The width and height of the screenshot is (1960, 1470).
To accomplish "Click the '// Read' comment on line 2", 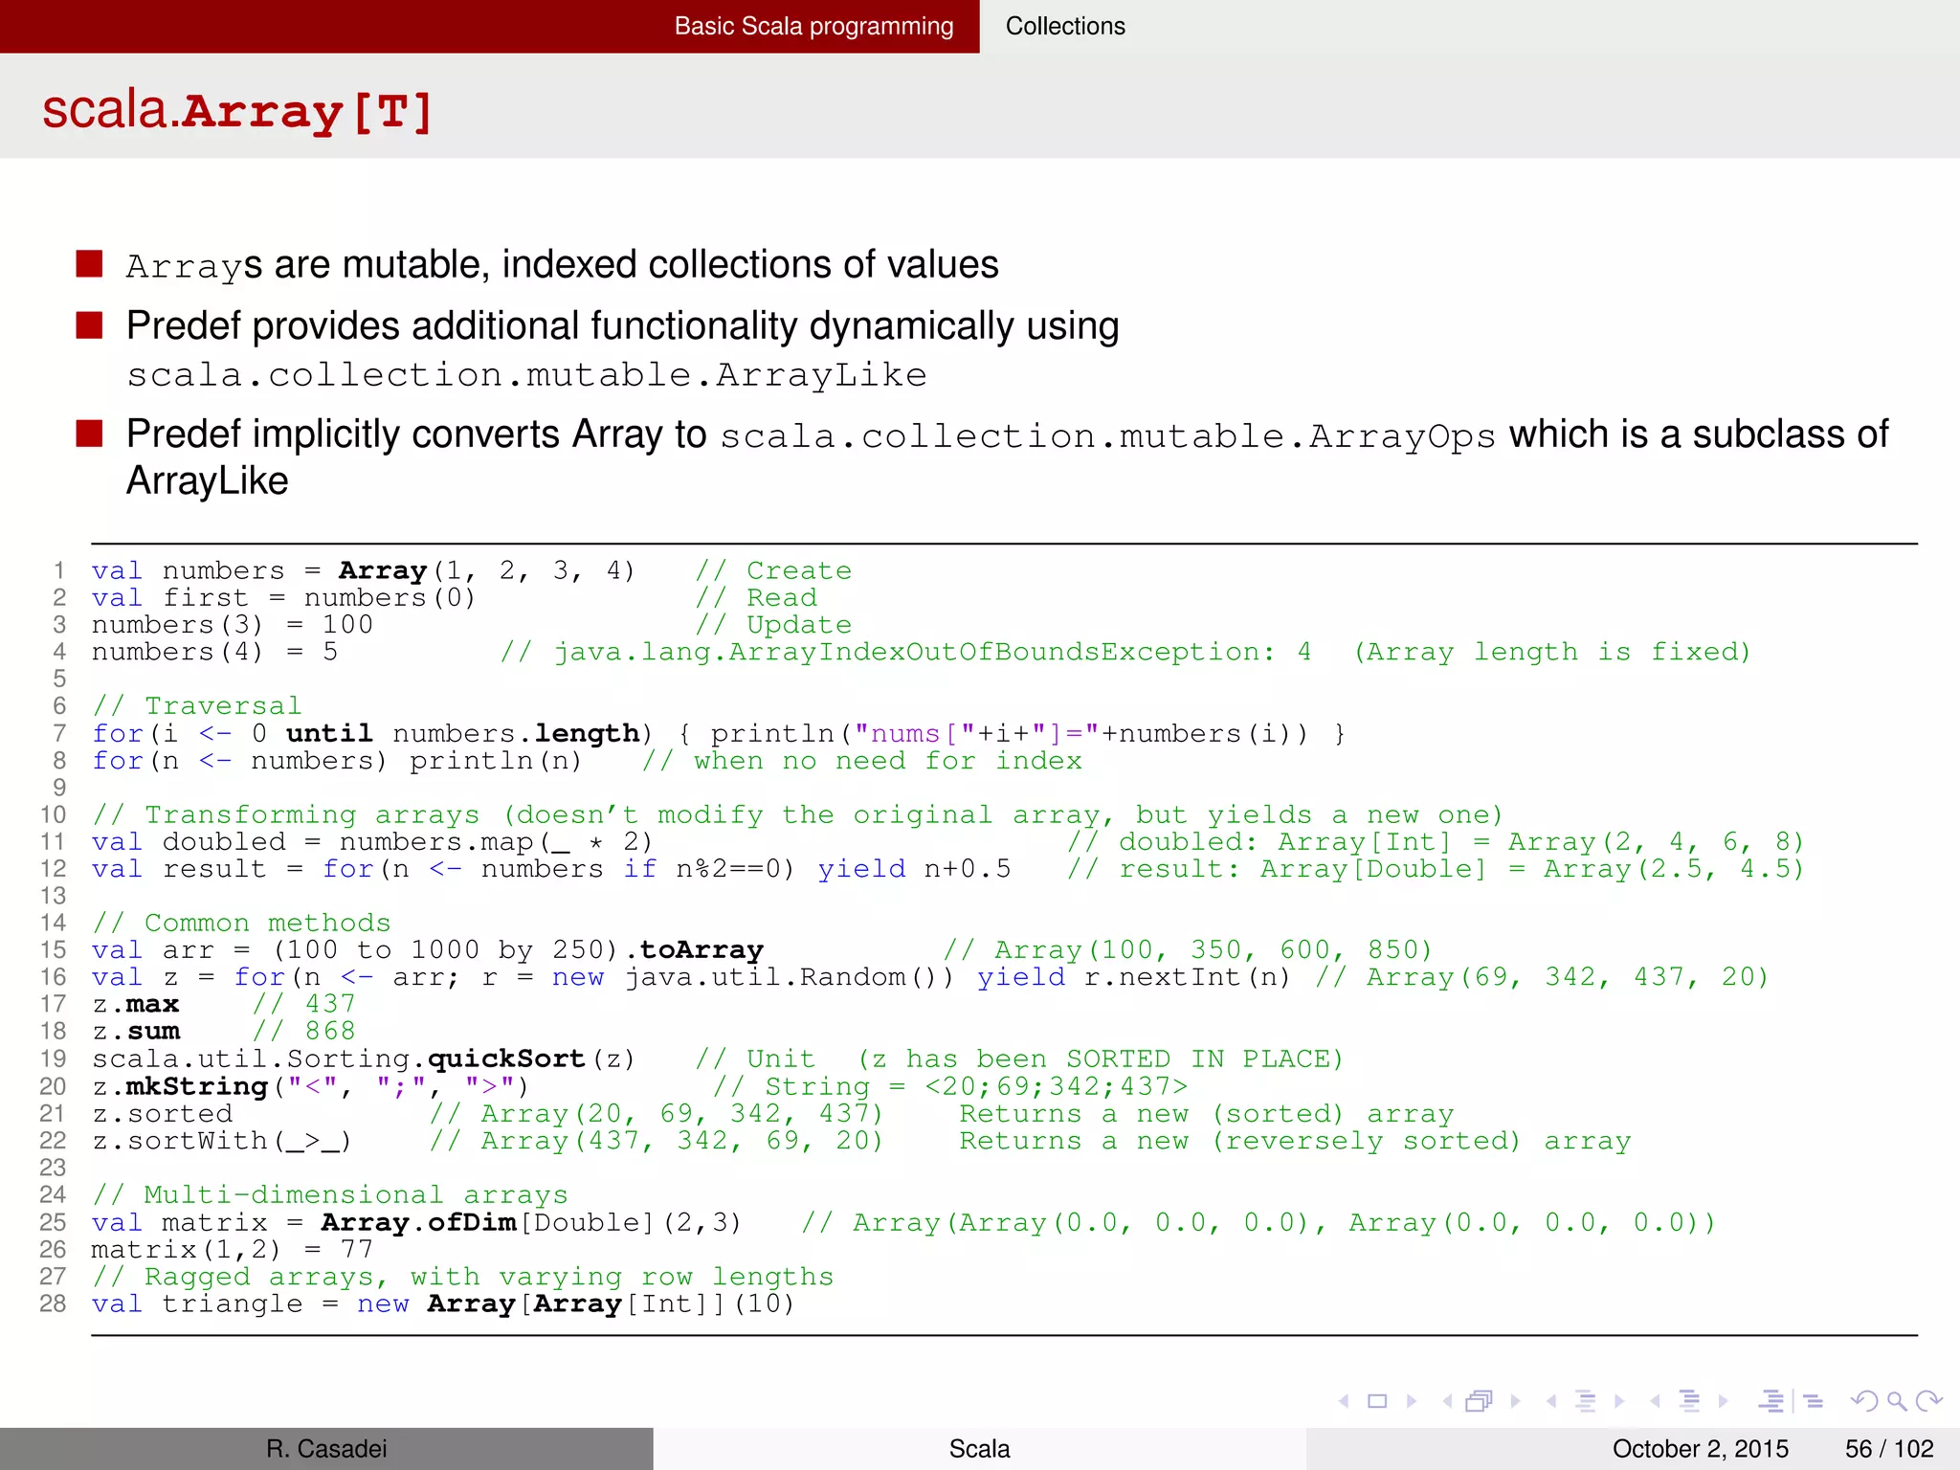I will (756, 598).
